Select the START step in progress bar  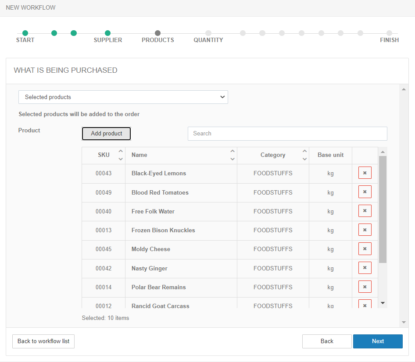tap(25, 33)
